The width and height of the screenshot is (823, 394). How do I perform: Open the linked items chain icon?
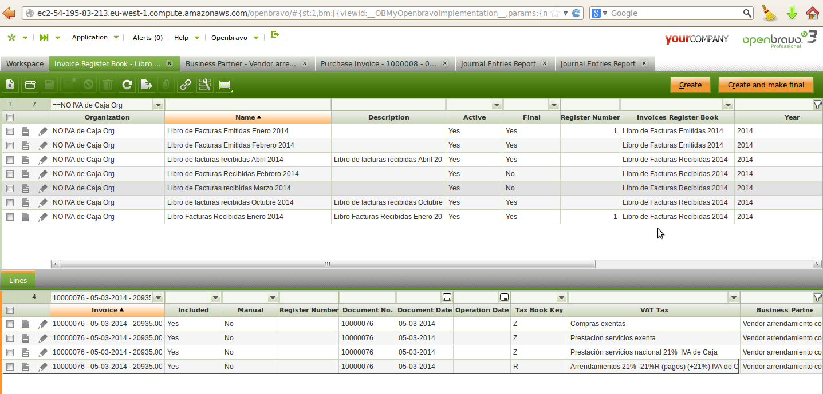186,85
